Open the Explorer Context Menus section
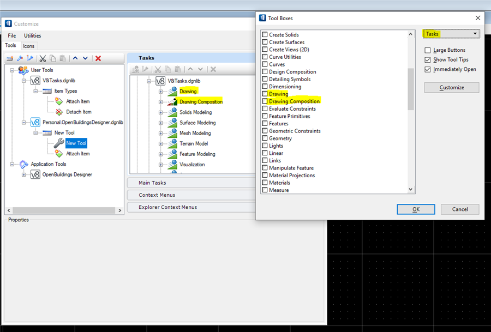This screenshot has width=491, height=332. tap(191, 207)
